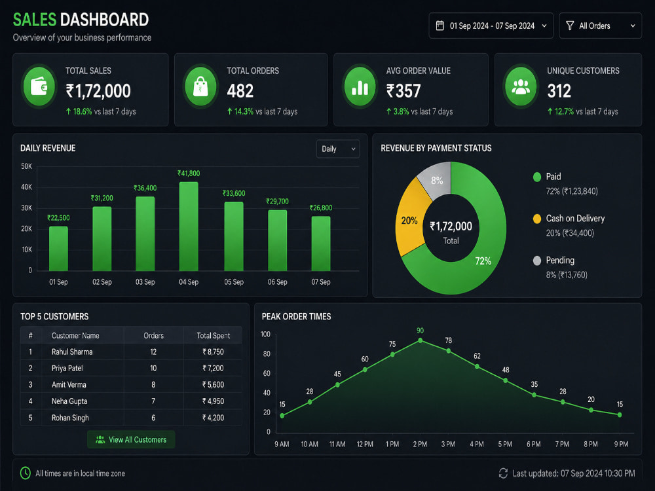
Task: Click Last updated 07 Sep 2024 timestamp
Action: tap(574, 473)
